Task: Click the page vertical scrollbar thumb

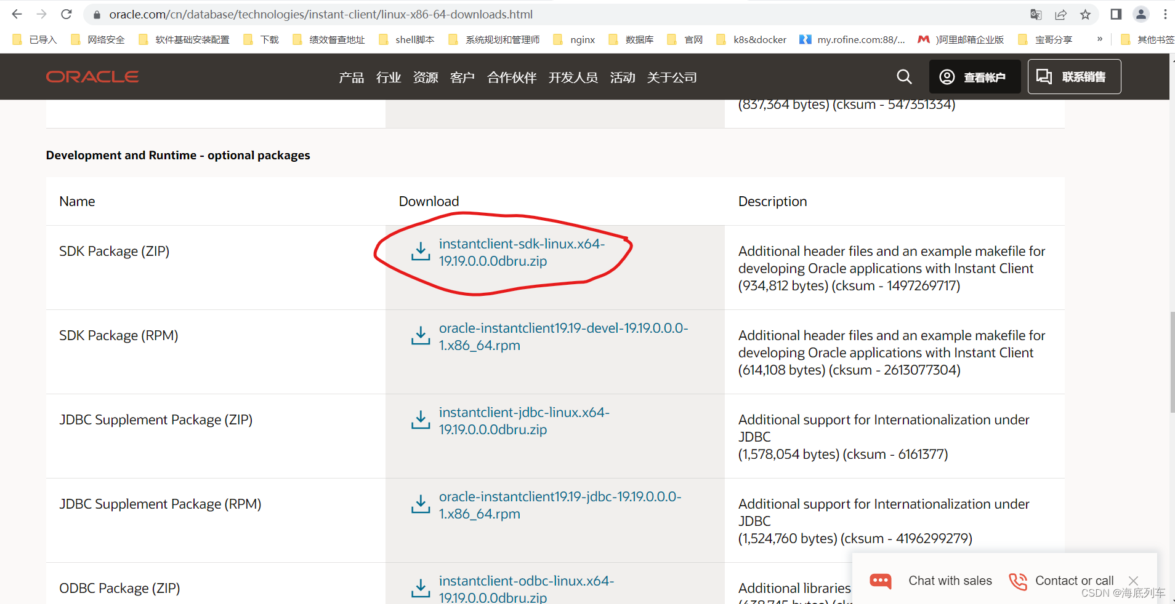Action: 1172,362
